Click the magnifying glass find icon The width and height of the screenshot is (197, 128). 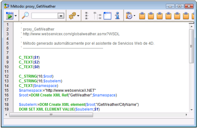tap(25, 16)
